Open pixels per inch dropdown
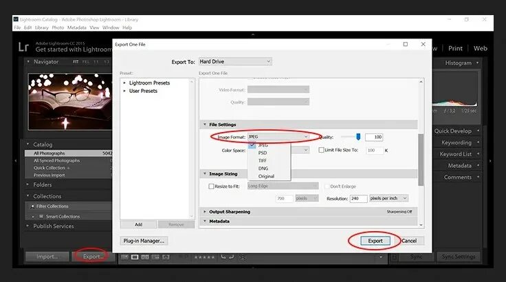The image size is (506, 282). (389, 198)
